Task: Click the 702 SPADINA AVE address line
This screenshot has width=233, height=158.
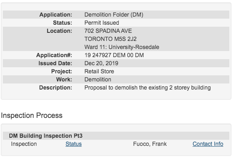Action: coord(108,31)
